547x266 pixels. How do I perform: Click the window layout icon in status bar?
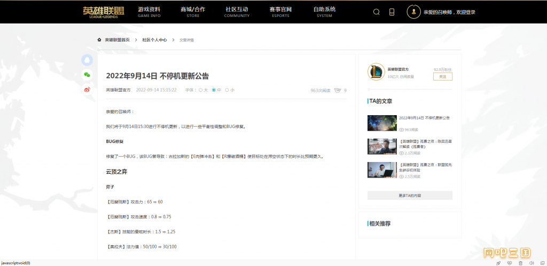point(542,263)
